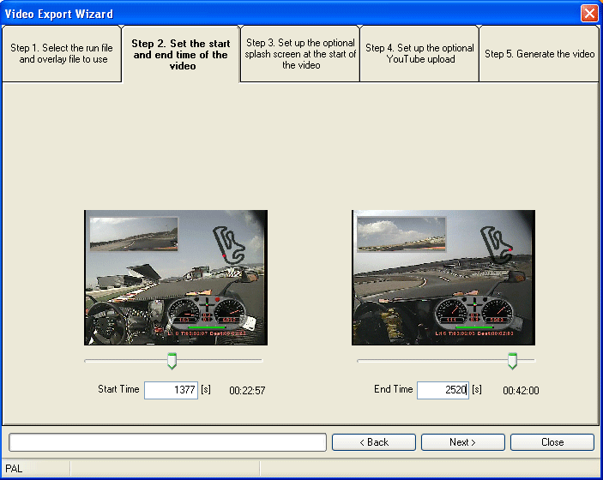Viewport: 603px width, 480px height.
Task: Focus the End Time seconds input field
Action: point(443,390)
